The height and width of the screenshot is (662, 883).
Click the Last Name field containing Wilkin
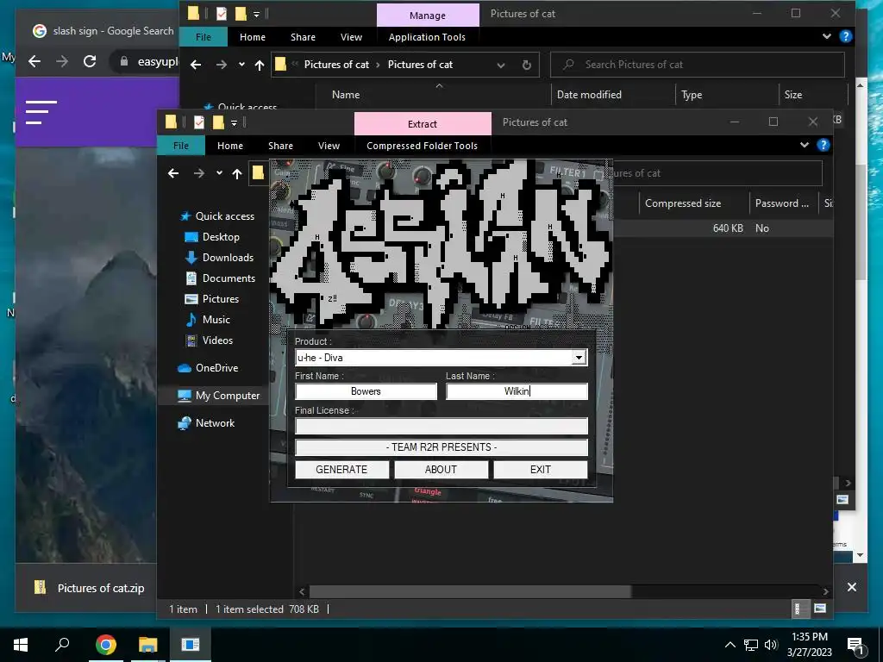coord(517,391)
